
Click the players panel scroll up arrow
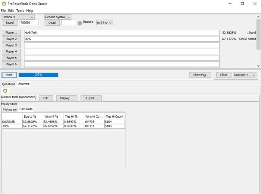pyautogui.click(x=258, y=17)
